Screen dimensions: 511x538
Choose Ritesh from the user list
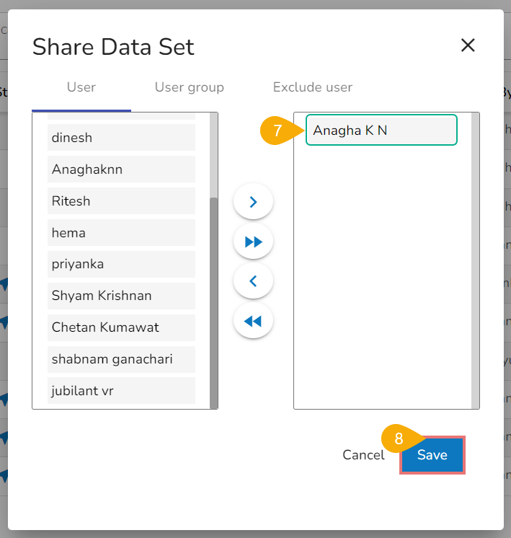point(121,201)
